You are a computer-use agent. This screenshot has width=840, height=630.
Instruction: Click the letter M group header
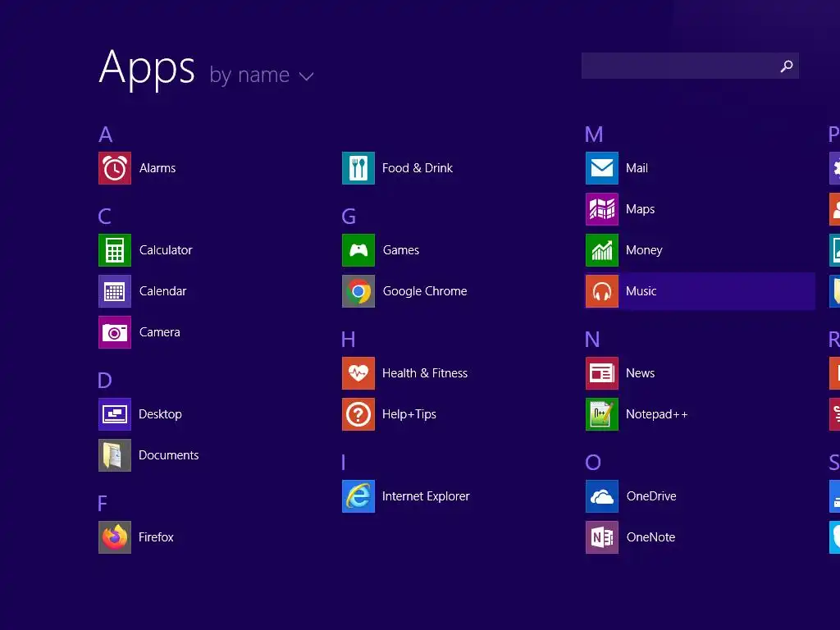pos(594,135)
